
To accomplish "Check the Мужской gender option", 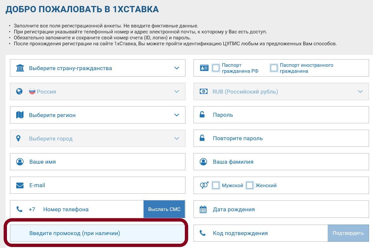I will coord(216,185).
